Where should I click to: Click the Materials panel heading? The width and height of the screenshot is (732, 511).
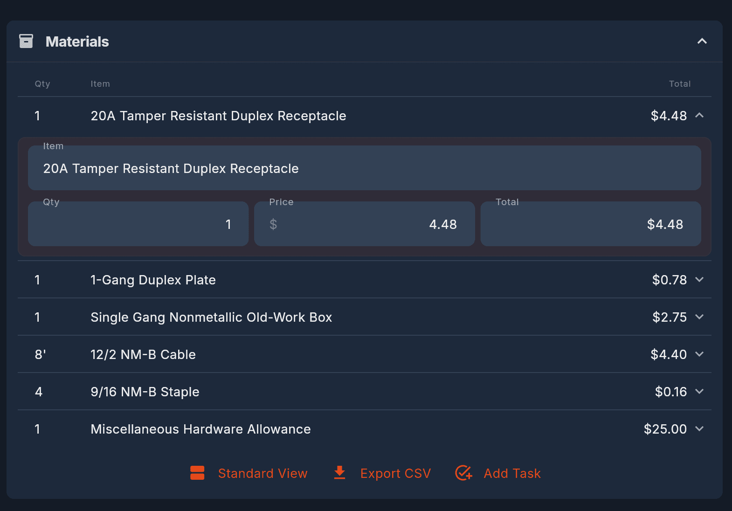[77, 41]
